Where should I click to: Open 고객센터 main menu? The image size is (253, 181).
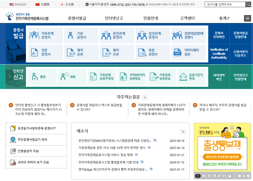coord(187,18)
